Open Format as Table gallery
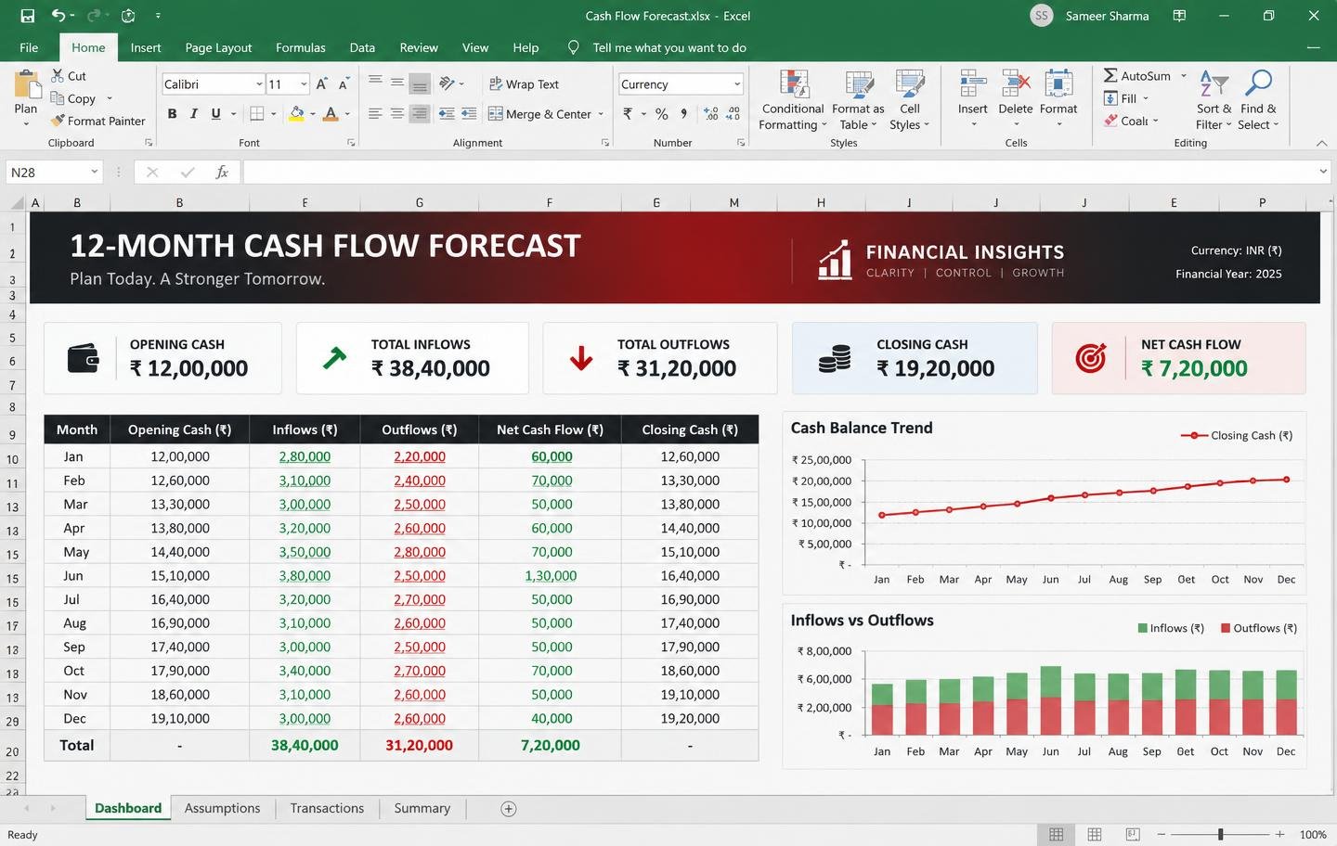 [x=858, y=99]
